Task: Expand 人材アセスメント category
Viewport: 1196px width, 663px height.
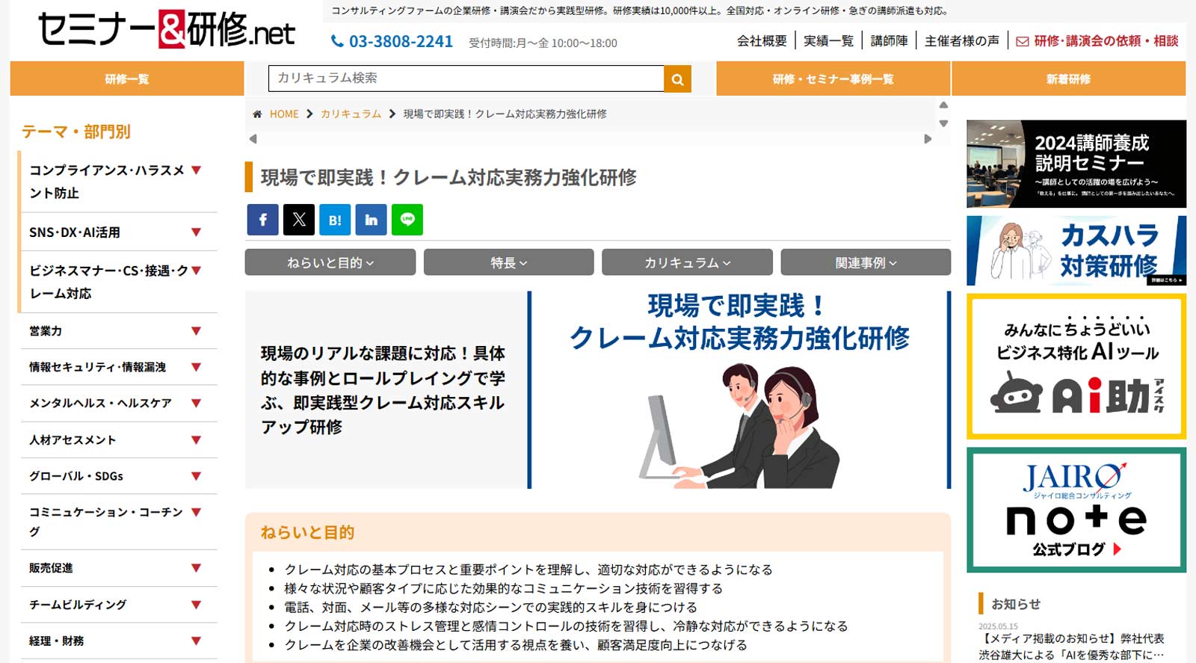Action: click(x=197, y=440)
